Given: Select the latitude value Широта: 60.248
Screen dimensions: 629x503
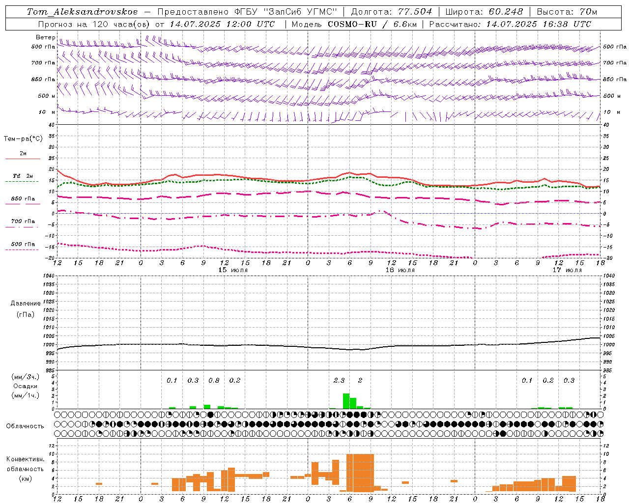Looking at the screenshot, I should point(485,12).
